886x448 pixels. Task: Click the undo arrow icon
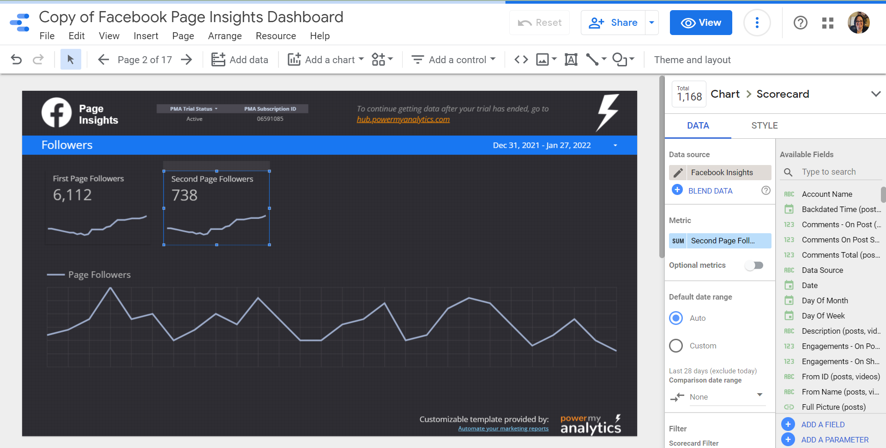[16, 59]
